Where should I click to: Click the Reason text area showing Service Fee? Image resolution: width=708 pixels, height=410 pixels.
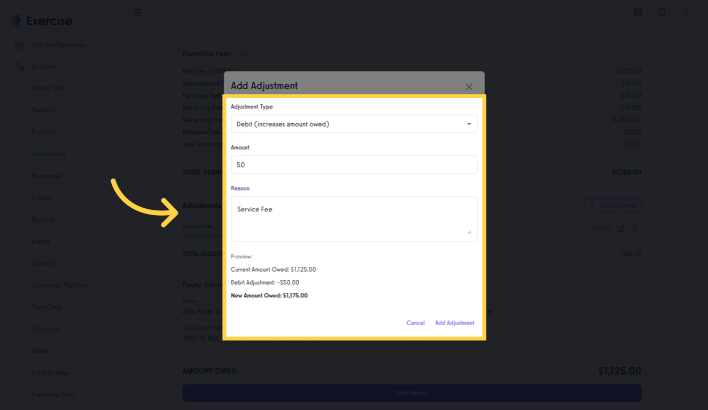click(x=354, y=218)
